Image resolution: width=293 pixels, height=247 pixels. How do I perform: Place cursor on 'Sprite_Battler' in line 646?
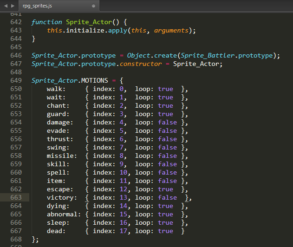[208, 56]
